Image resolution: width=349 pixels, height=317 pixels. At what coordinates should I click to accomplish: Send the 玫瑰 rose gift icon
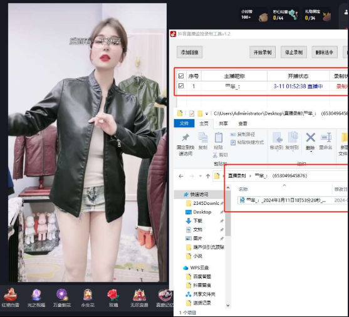pos(113,295)
